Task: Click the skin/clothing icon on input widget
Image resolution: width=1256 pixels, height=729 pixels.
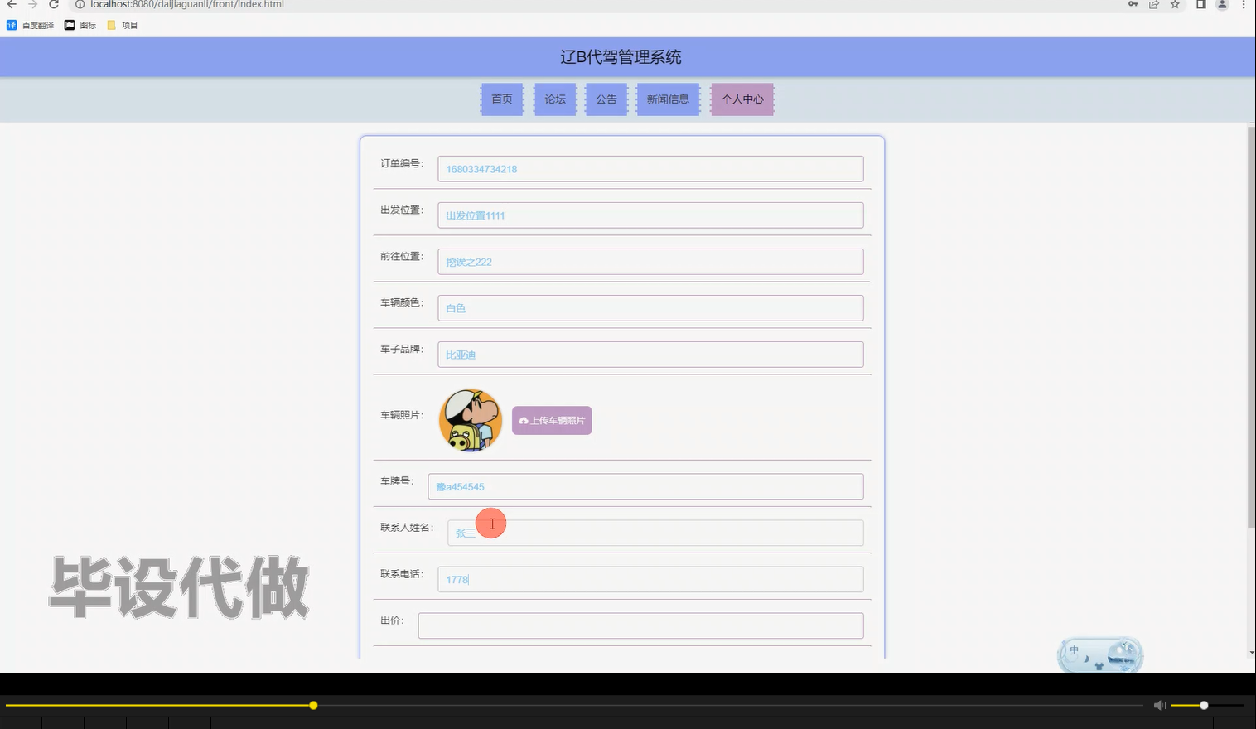Action: [x=1099, y=667]
